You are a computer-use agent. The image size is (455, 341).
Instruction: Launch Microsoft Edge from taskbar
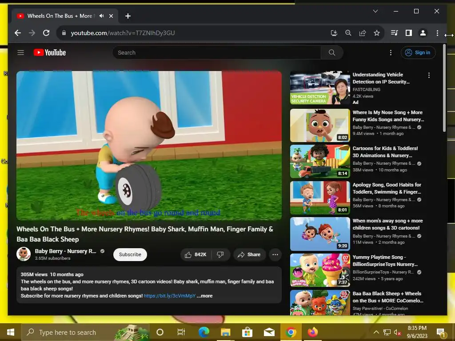tap(204, 332)
